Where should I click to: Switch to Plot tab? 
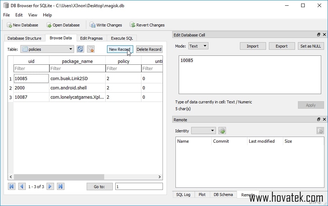pos(202,195)
